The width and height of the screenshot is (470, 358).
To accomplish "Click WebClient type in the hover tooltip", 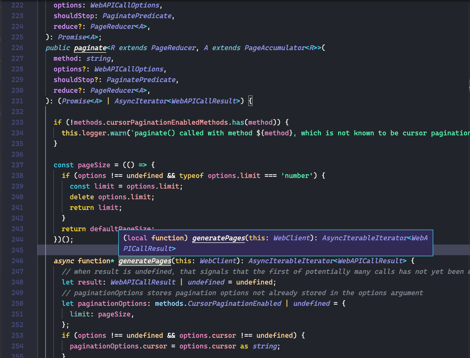I will click(292, 238).
